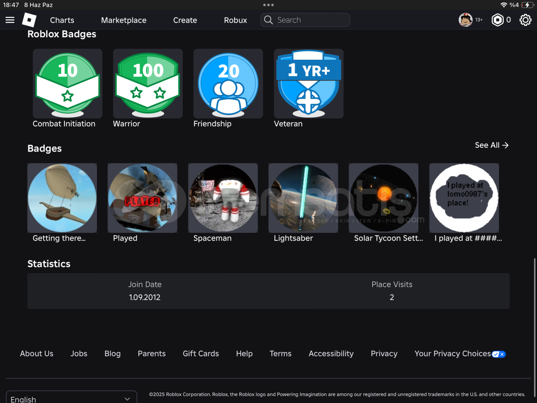Click the battery charging icon
Screen dimensions: 537x403
(527, 5)
